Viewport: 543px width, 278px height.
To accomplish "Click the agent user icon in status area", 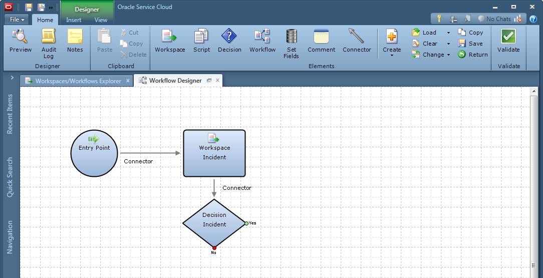I will point(453,19).
